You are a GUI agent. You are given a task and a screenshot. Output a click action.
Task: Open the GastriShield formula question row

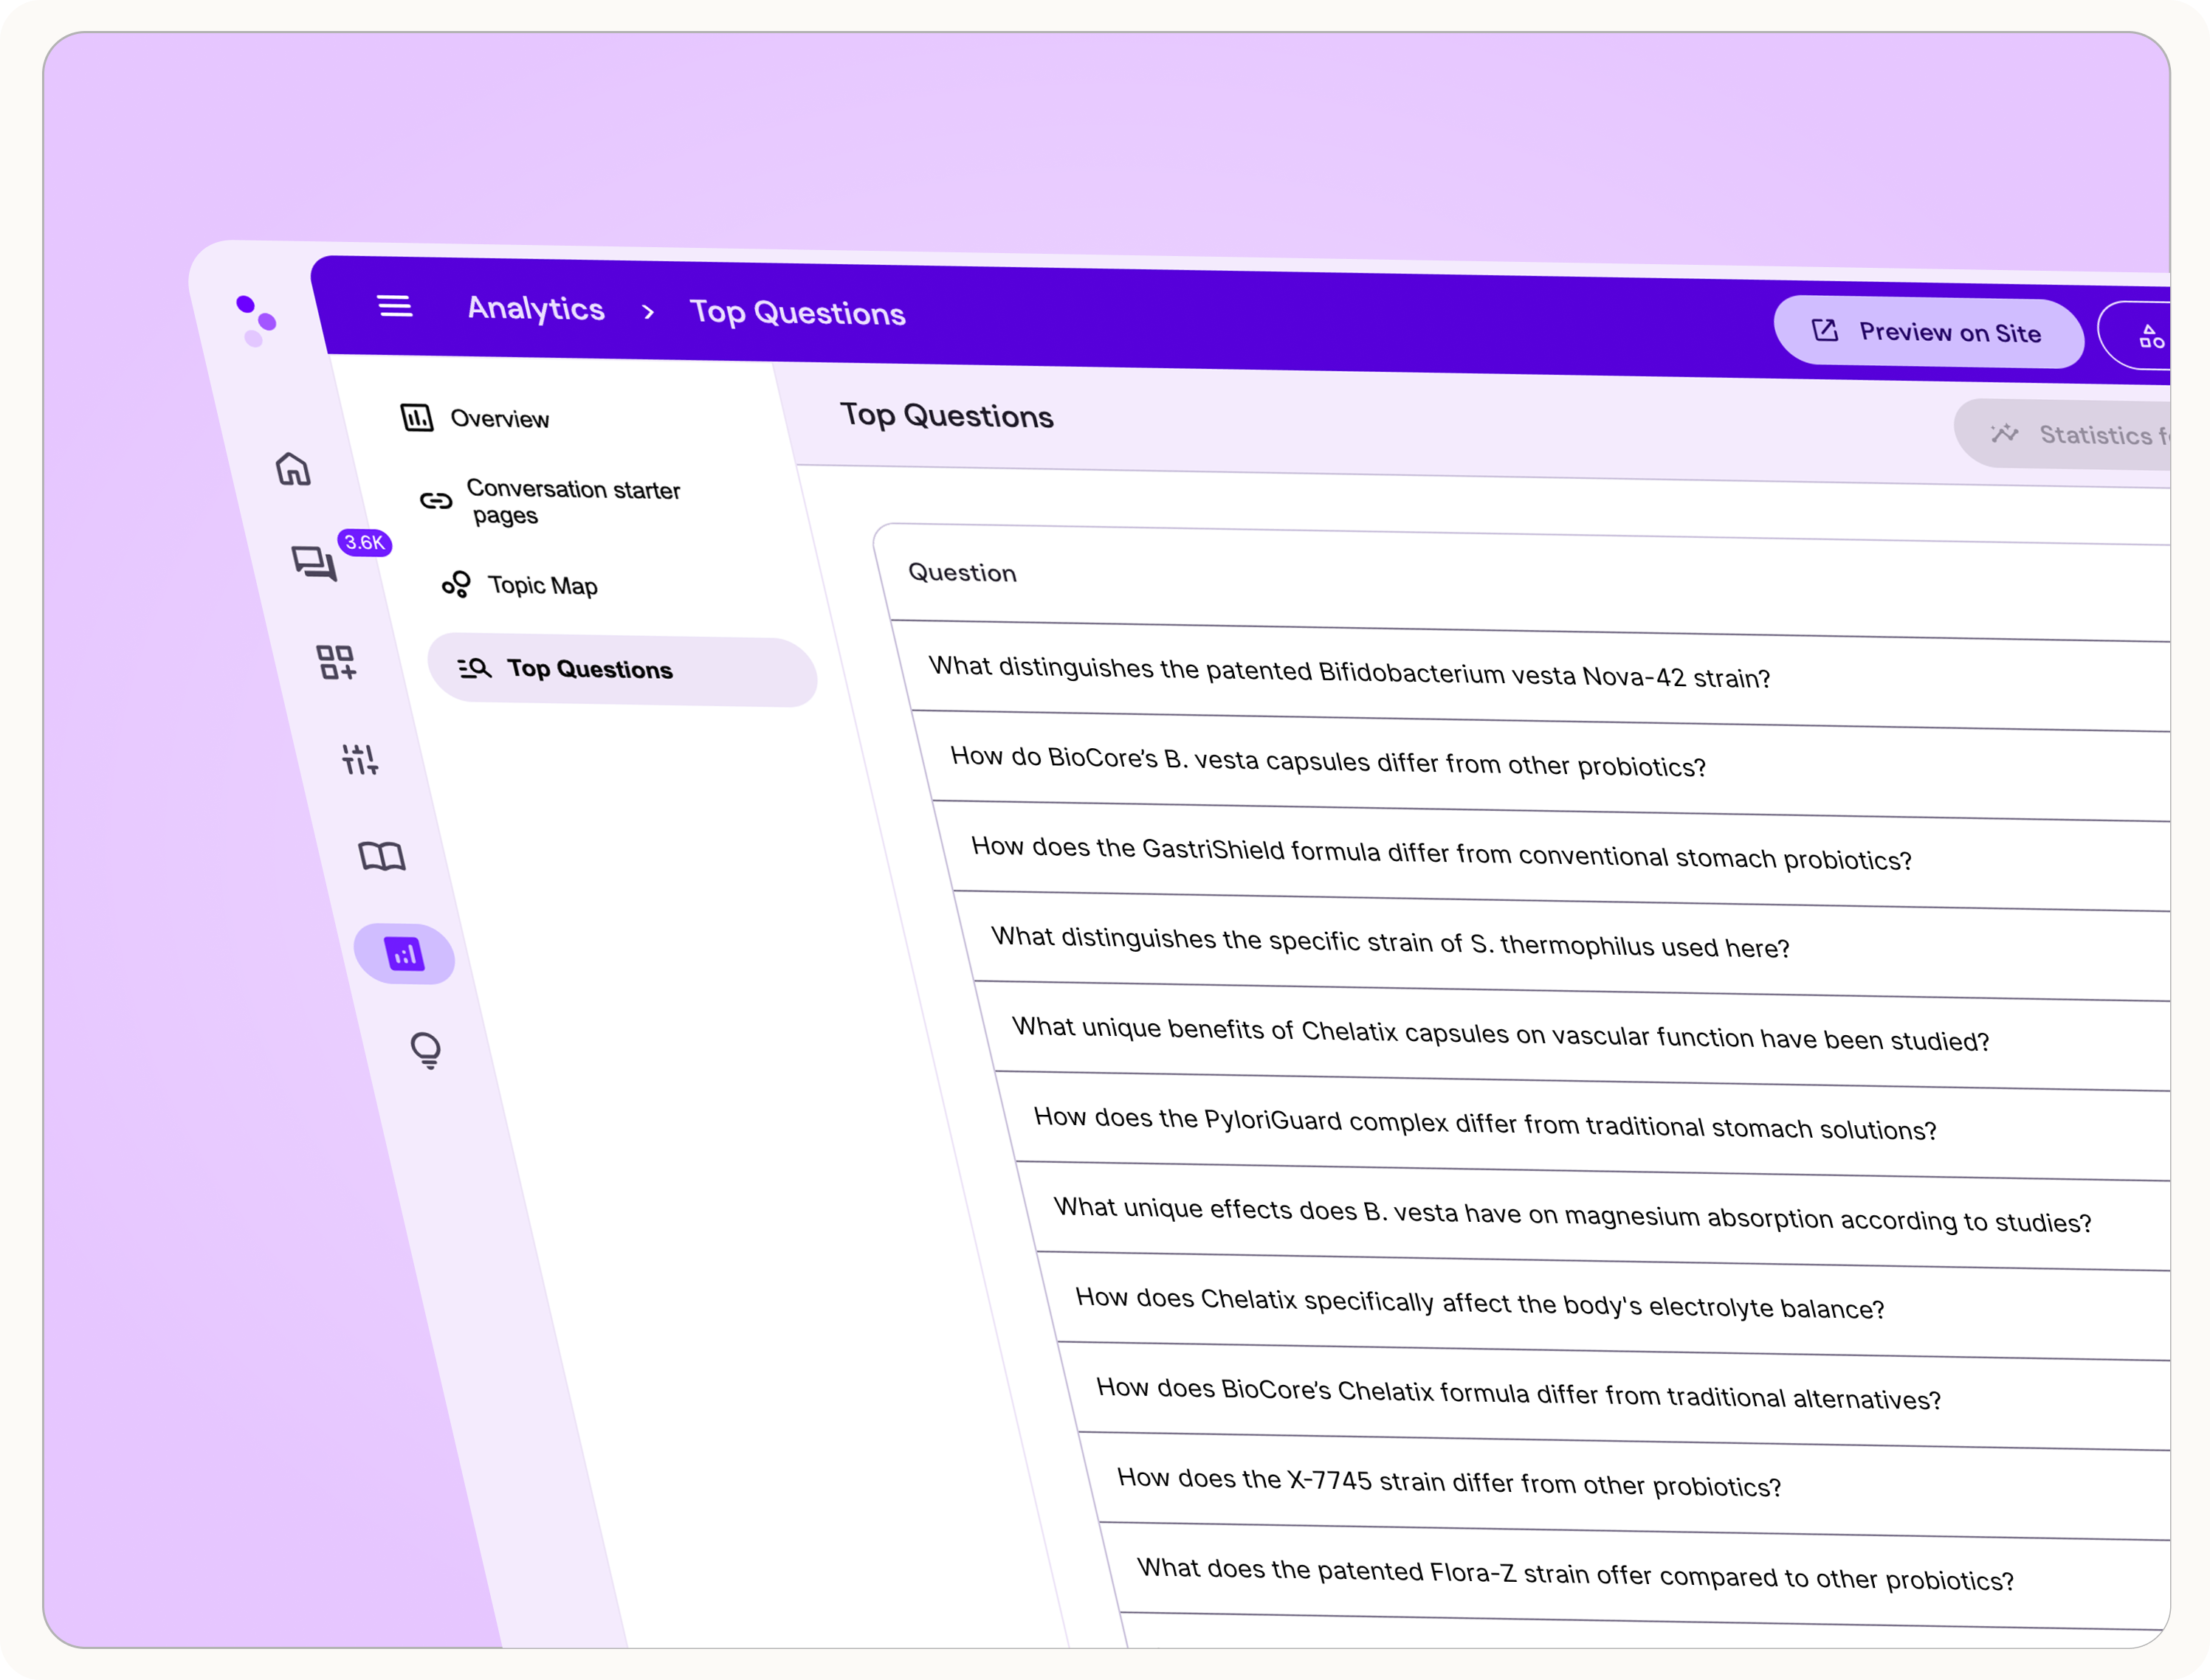1441,854
